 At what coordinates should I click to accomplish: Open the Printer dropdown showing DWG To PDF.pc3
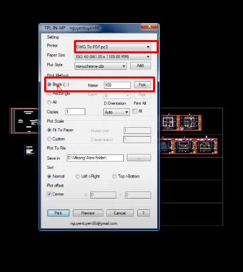[x=113, y=47]
